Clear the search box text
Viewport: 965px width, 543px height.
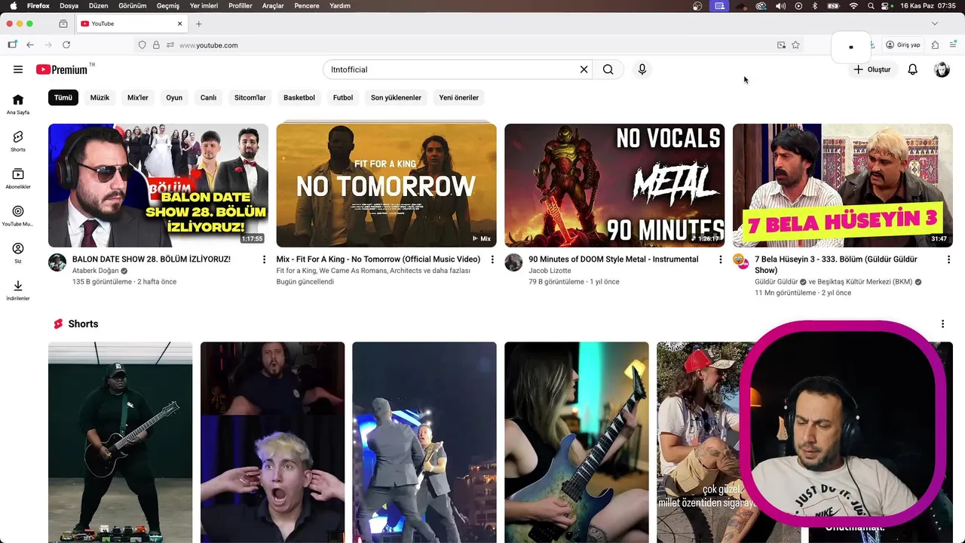pos(584,69)
